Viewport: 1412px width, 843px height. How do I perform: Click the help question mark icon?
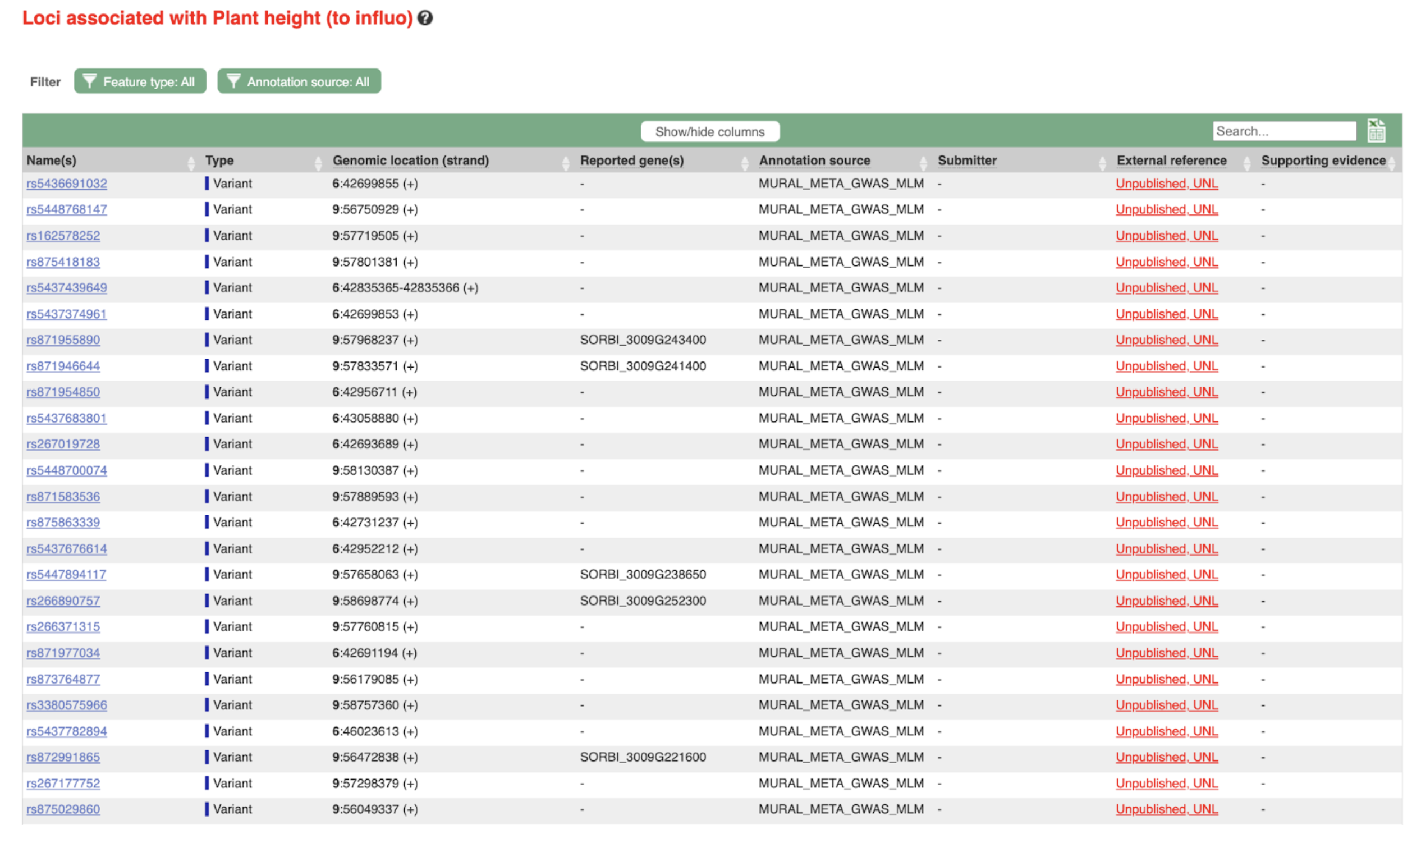(425, 18)
